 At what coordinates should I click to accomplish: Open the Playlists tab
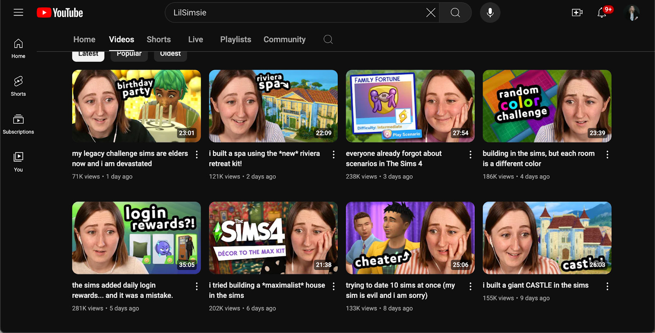[236, 39]
